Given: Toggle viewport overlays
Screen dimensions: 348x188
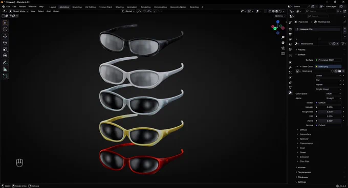Looking at the screenshot, I should (257, 11).
